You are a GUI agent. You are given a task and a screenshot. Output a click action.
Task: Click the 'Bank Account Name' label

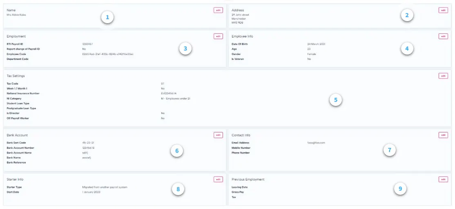(x=19, y=152)
